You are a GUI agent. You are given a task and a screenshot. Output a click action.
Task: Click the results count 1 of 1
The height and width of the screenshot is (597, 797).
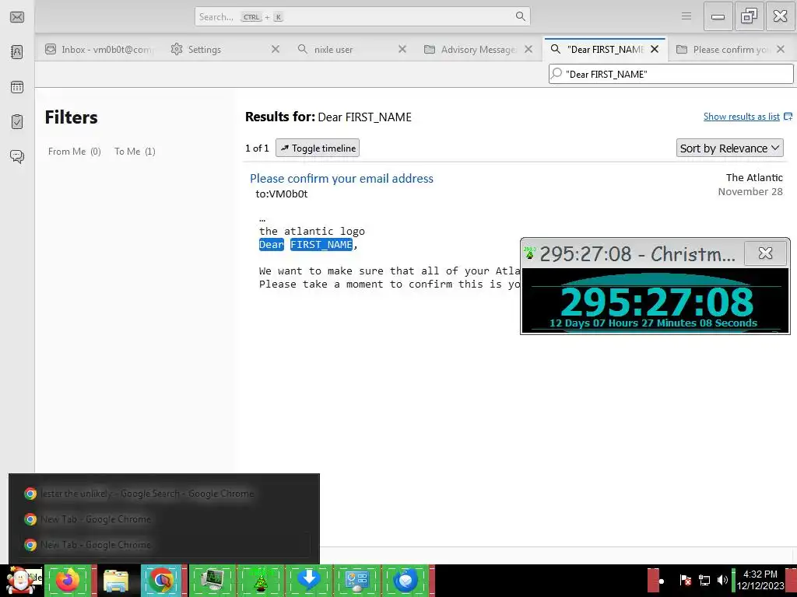point(257,148)
